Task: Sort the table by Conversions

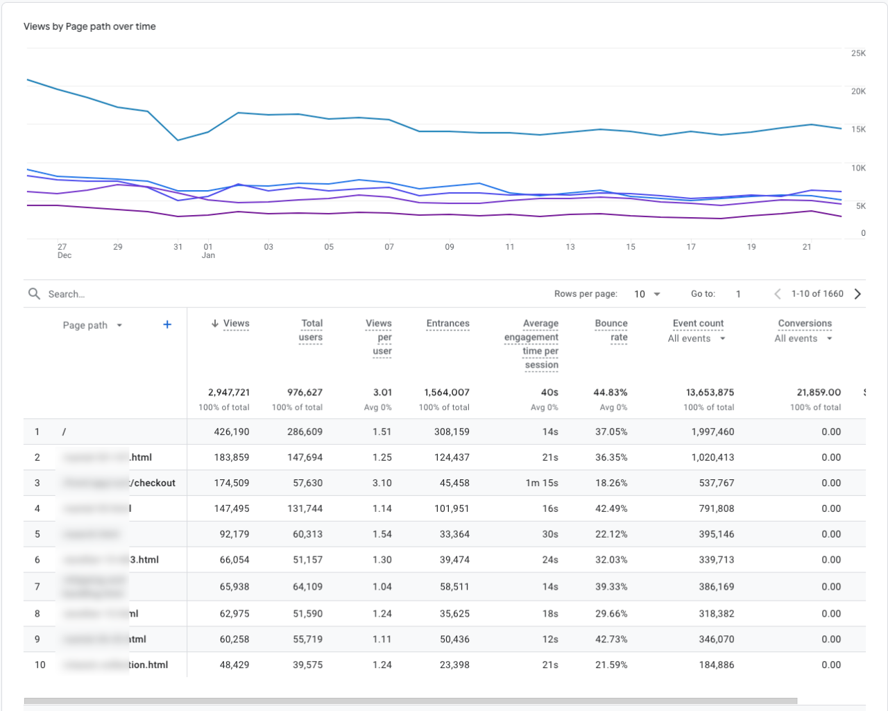Action: (x=805, y=323)
